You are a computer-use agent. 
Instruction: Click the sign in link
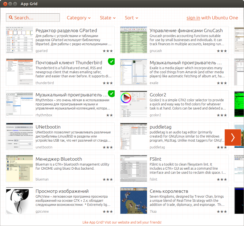pyautogui.click(x=193, y=18)
